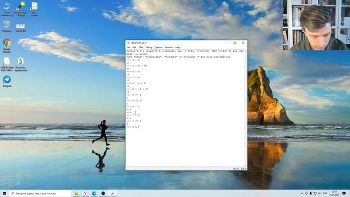Close the IDLE Shell window
The width and height of the screenshot is (350, 197).
click(243, 43)
